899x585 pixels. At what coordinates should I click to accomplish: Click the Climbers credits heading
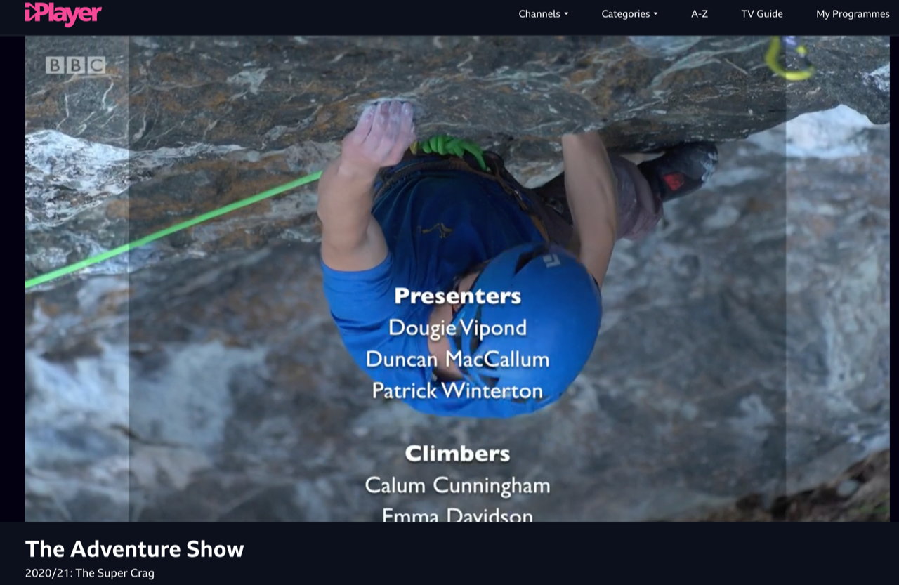point(457,454)
